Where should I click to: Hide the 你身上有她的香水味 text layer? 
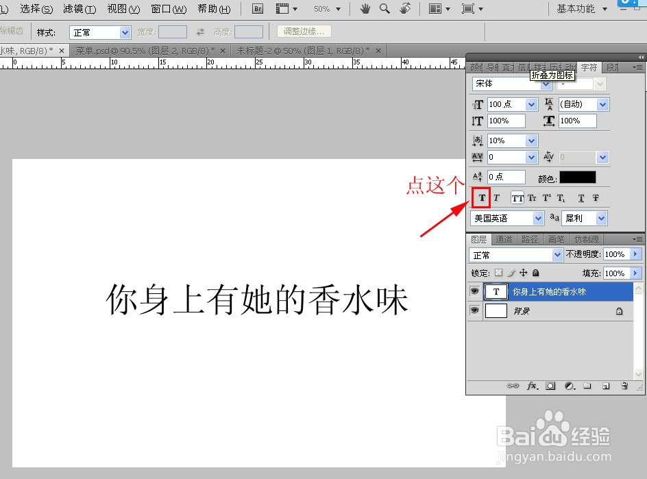(474, 291)
